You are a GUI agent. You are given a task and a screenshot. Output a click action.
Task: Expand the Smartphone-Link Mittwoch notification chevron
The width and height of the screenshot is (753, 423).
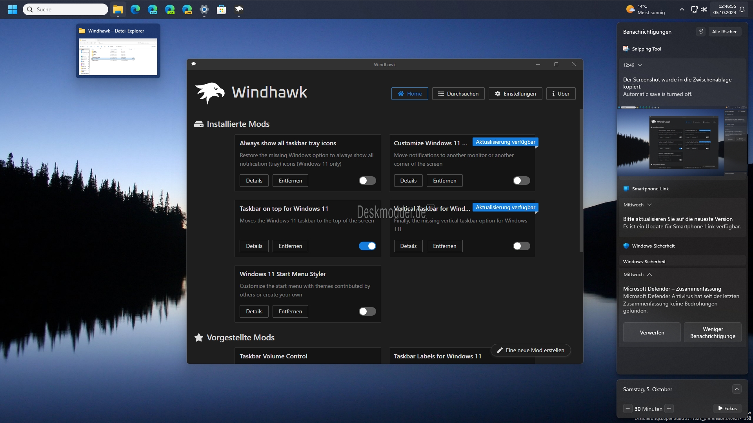tap(649, 205)
